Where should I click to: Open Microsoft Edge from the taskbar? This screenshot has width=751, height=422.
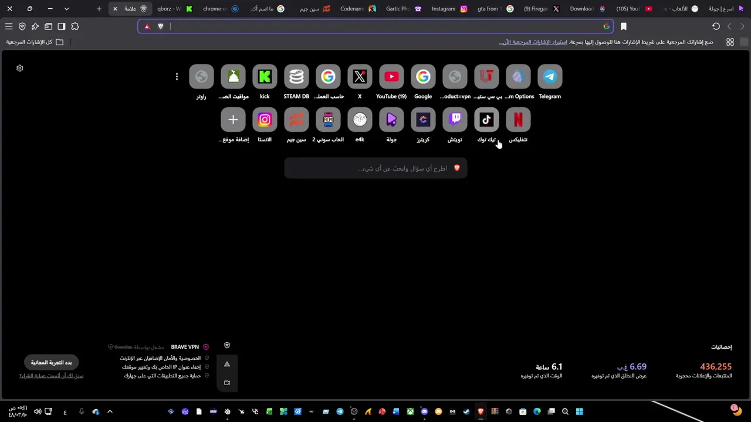click(537, 411)
